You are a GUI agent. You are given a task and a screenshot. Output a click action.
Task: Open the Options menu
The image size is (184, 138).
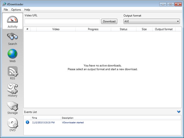(16, 10)
